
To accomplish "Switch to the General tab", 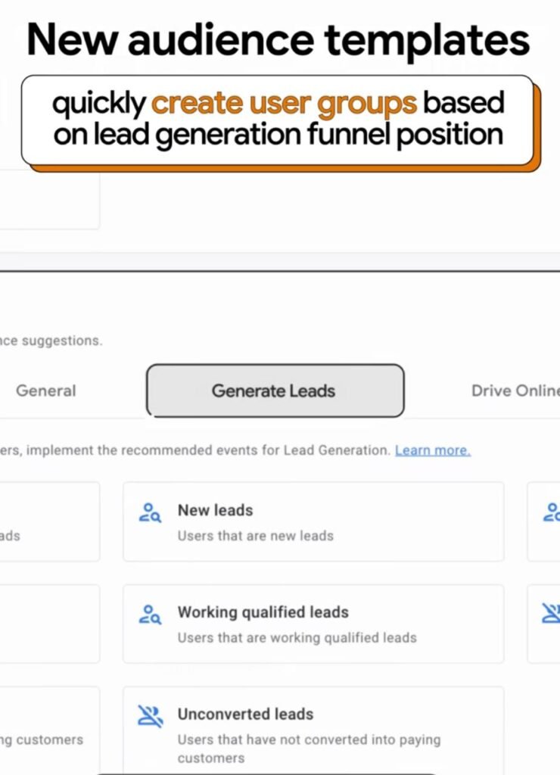I will pos(46,391).
